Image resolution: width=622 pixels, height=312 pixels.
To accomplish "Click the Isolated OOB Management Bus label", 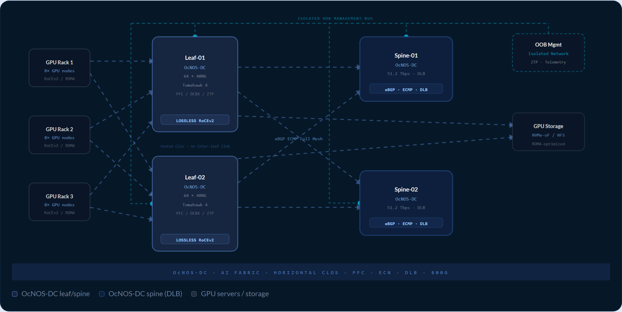I will coord(335,19).
